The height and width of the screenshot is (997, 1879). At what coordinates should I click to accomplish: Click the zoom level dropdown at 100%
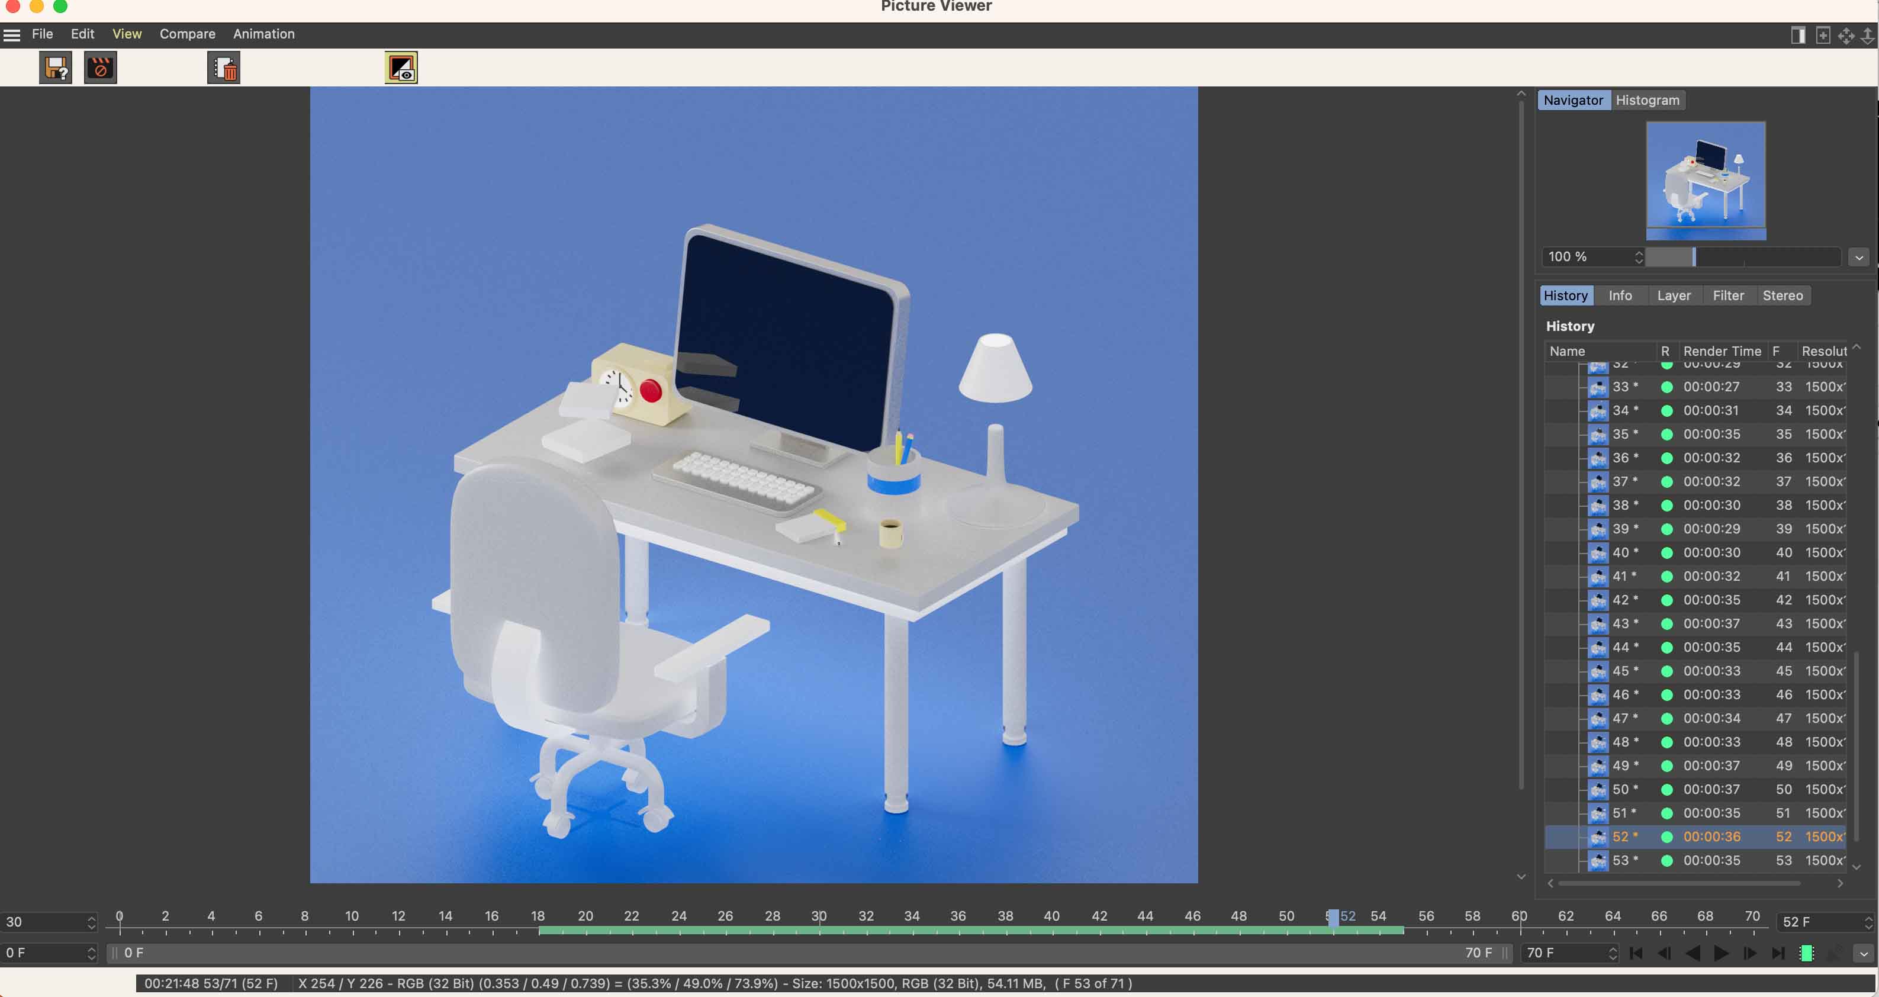(1592, 256)
